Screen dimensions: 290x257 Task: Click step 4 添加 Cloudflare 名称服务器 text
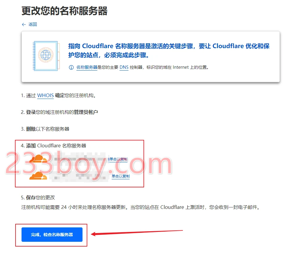[54, 146]
